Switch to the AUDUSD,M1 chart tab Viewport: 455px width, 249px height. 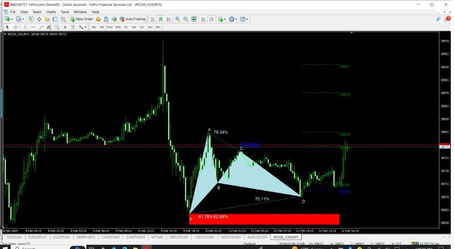[x=257, y=237]
